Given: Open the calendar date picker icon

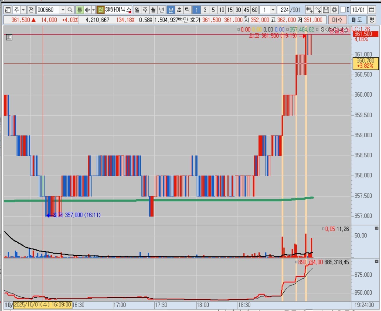Looking at the screenshot, I should click(371, 10).
